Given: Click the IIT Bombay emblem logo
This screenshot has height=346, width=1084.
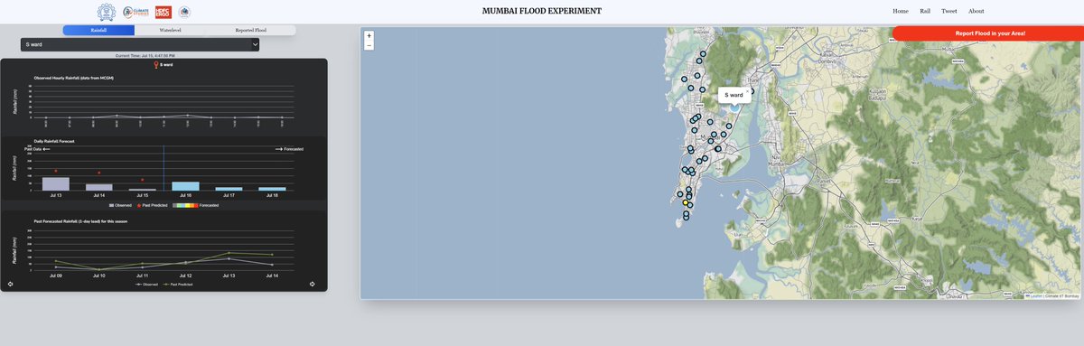Looking at the screenshot, I should click(x=107, y=12).
